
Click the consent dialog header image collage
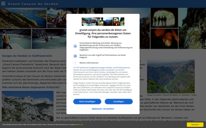[103, 22]
